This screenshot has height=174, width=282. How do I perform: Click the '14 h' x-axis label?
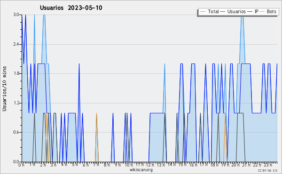point(172,165)
